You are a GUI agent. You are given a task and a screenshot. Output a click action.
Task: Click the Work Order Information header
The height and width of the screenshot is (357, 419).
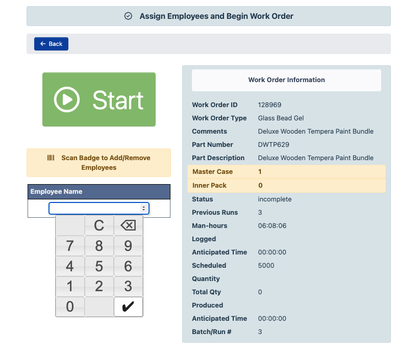click(x=286, y=80)
